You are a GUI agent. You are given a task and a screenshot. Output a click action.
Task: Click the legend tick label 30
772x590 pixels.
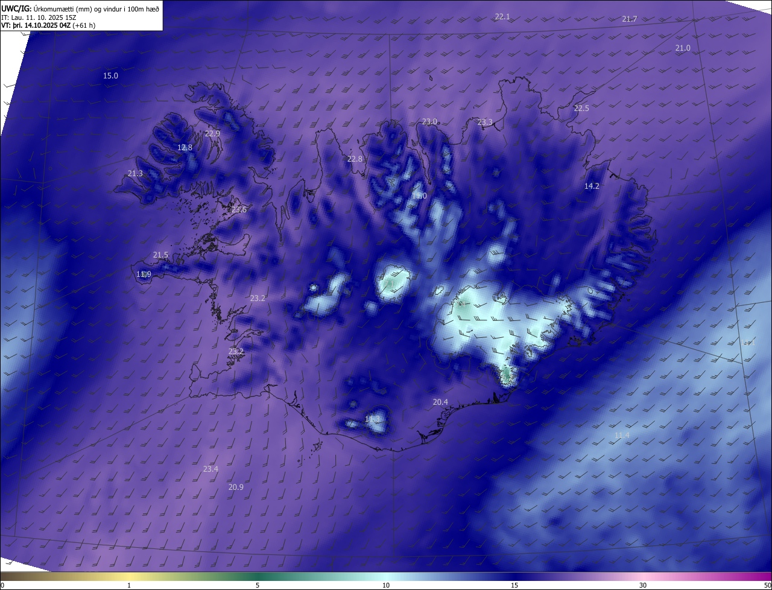643,585
